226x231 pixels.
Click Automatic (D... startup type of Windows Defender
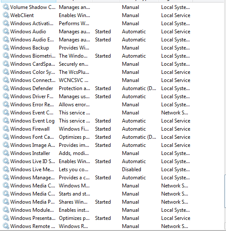139,88
